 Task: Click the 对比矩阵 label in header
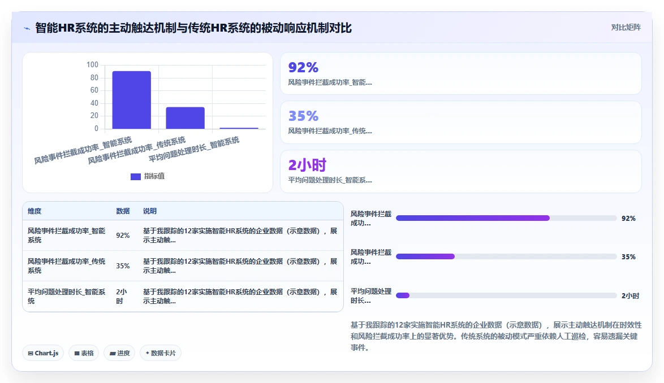[626, 28]
